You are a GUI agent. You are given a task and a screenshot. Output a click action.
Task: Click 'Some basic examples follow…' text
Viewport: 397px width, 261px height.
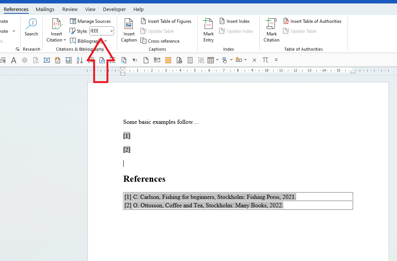pos(161,122)
